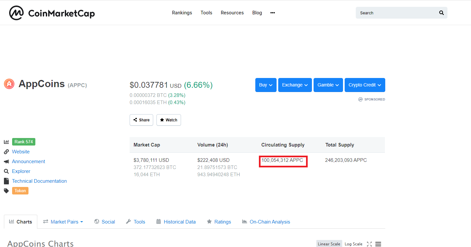Open the Technical Documentation link
471x247 pixels.
(x=39, y=181)
